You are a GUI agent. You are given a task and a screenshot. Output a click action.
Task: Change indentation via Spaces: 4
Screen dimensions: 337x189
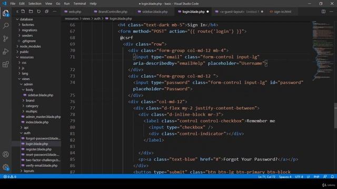(285, 177)
